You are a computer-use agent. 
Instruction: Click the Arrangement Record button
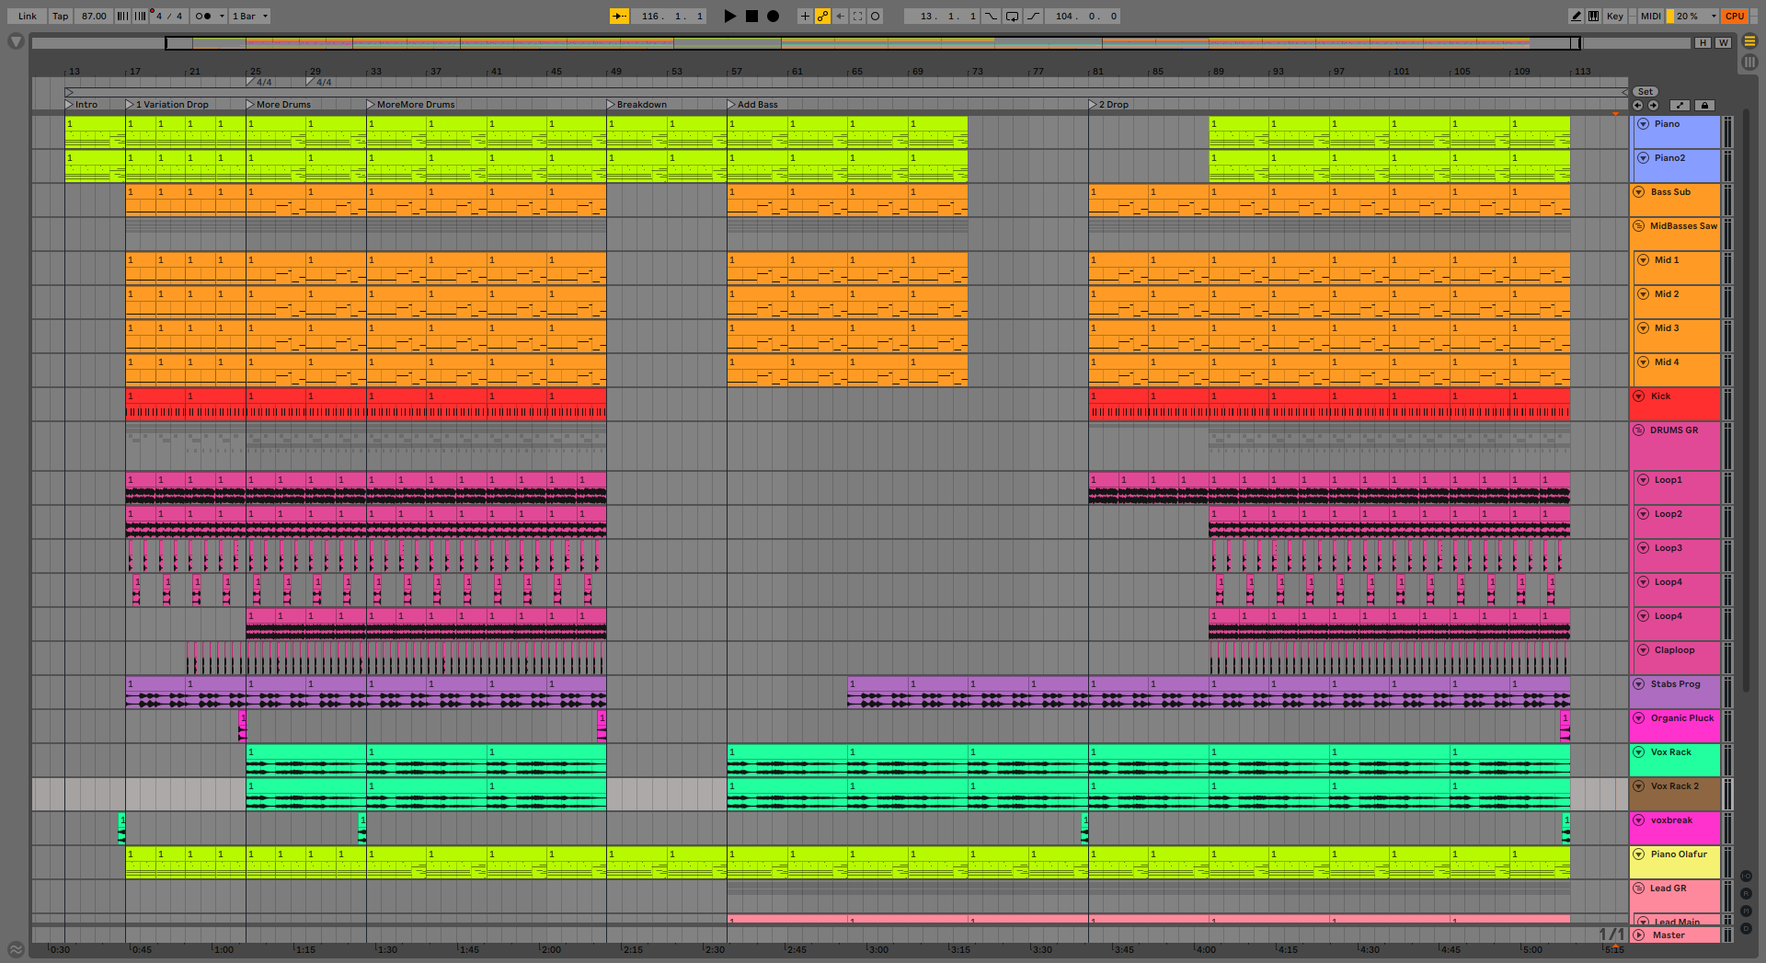pyautogui.click(x=774, y=16)
